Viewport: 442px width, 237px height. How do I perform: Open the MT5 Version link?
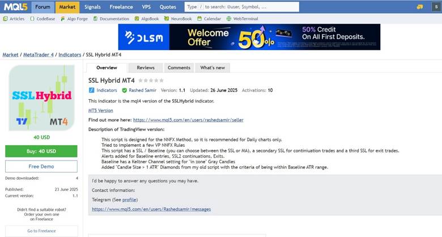101,111
